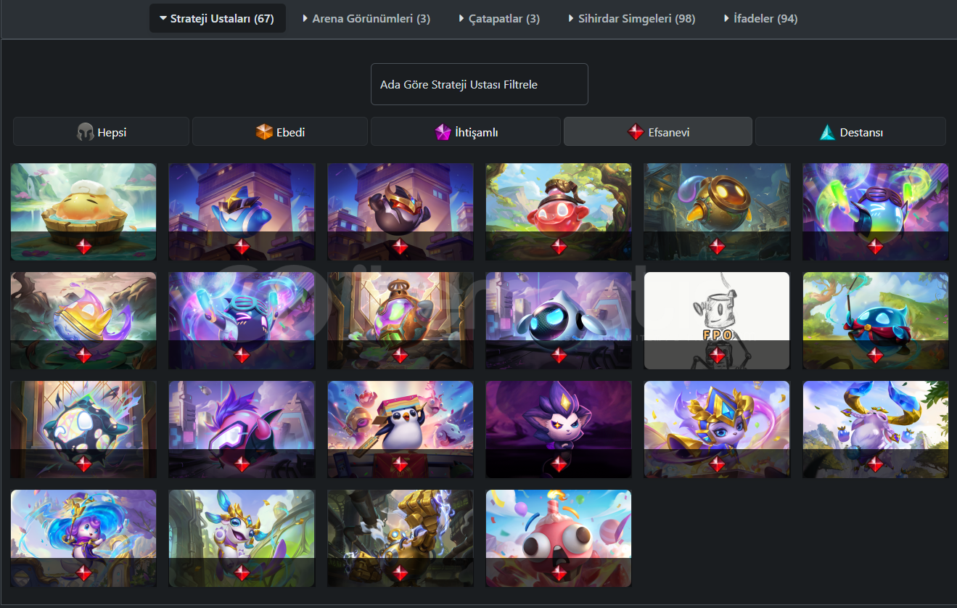Select the yellow and purple crescent sprite
Image resolution: width=957 pixels, height=608 pixels.
coord(84,320)
